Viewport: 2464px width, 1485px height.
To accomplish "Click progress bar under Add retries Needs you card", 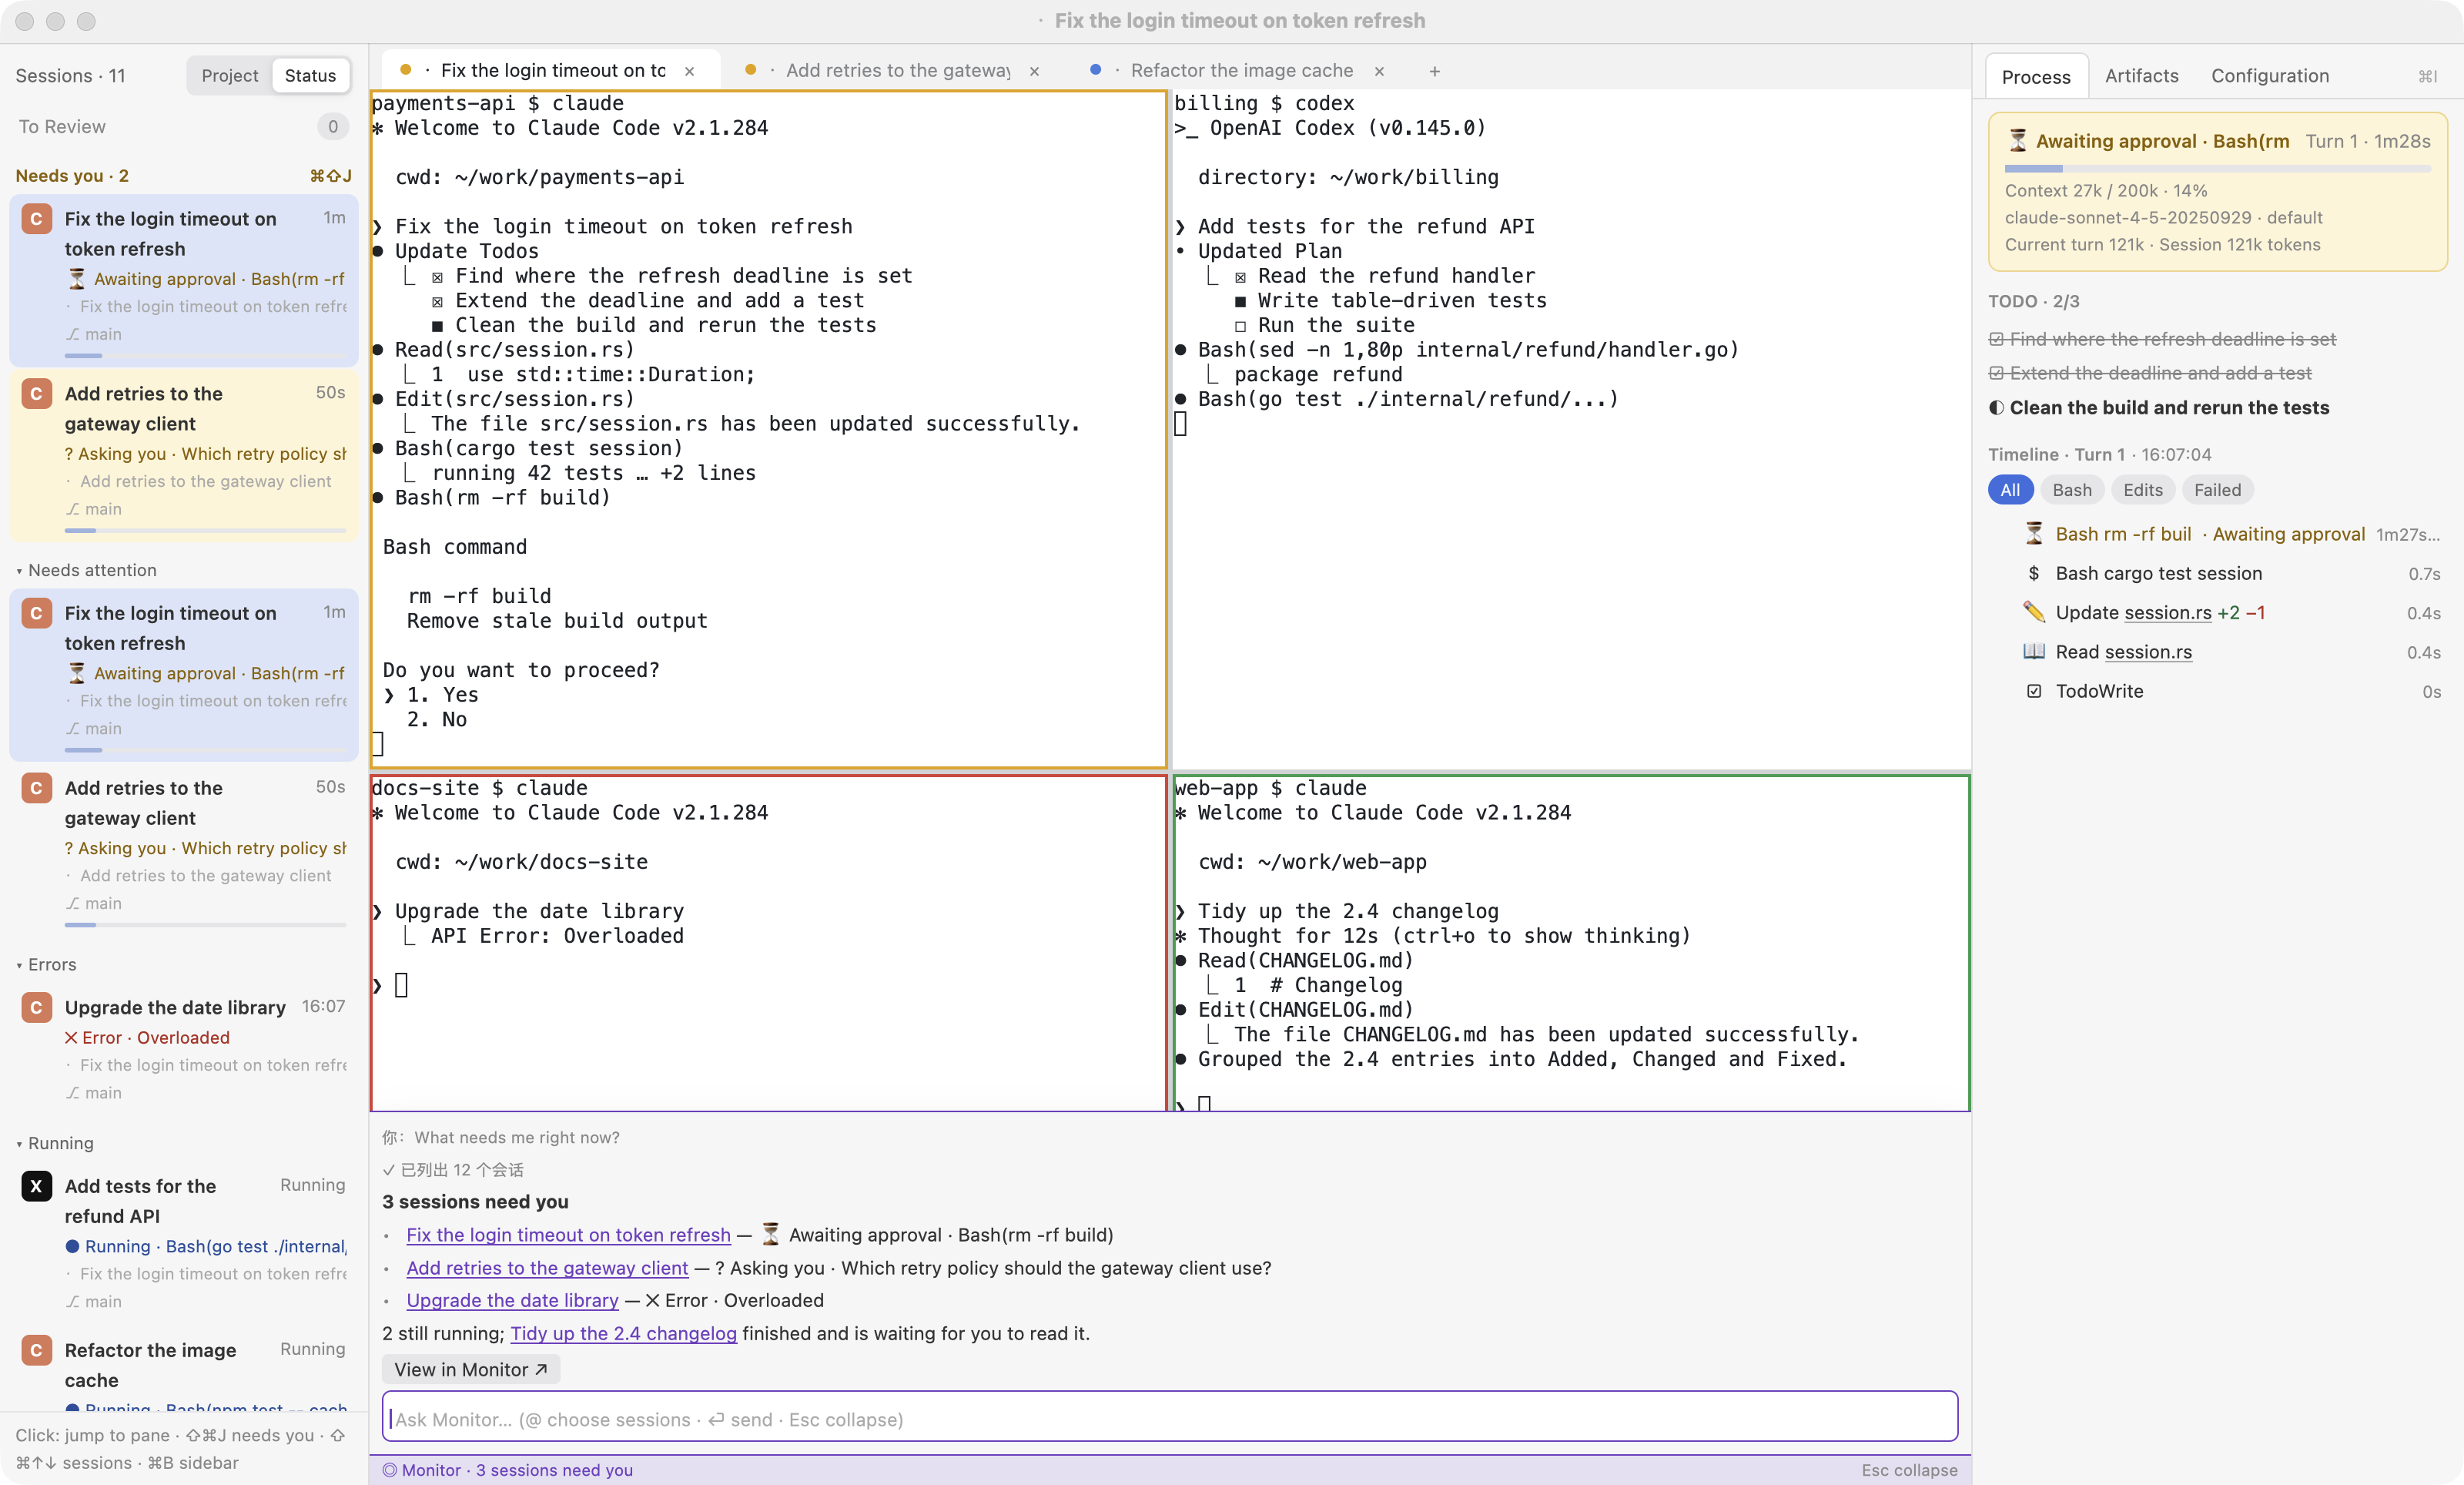I will [x=205, y=530].
